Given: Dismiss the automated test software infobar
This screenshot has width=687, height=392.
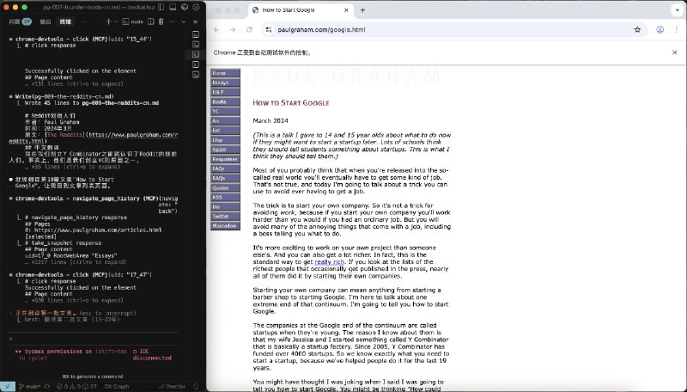Looking at the screenshot, I should click(x=674, y=52).
